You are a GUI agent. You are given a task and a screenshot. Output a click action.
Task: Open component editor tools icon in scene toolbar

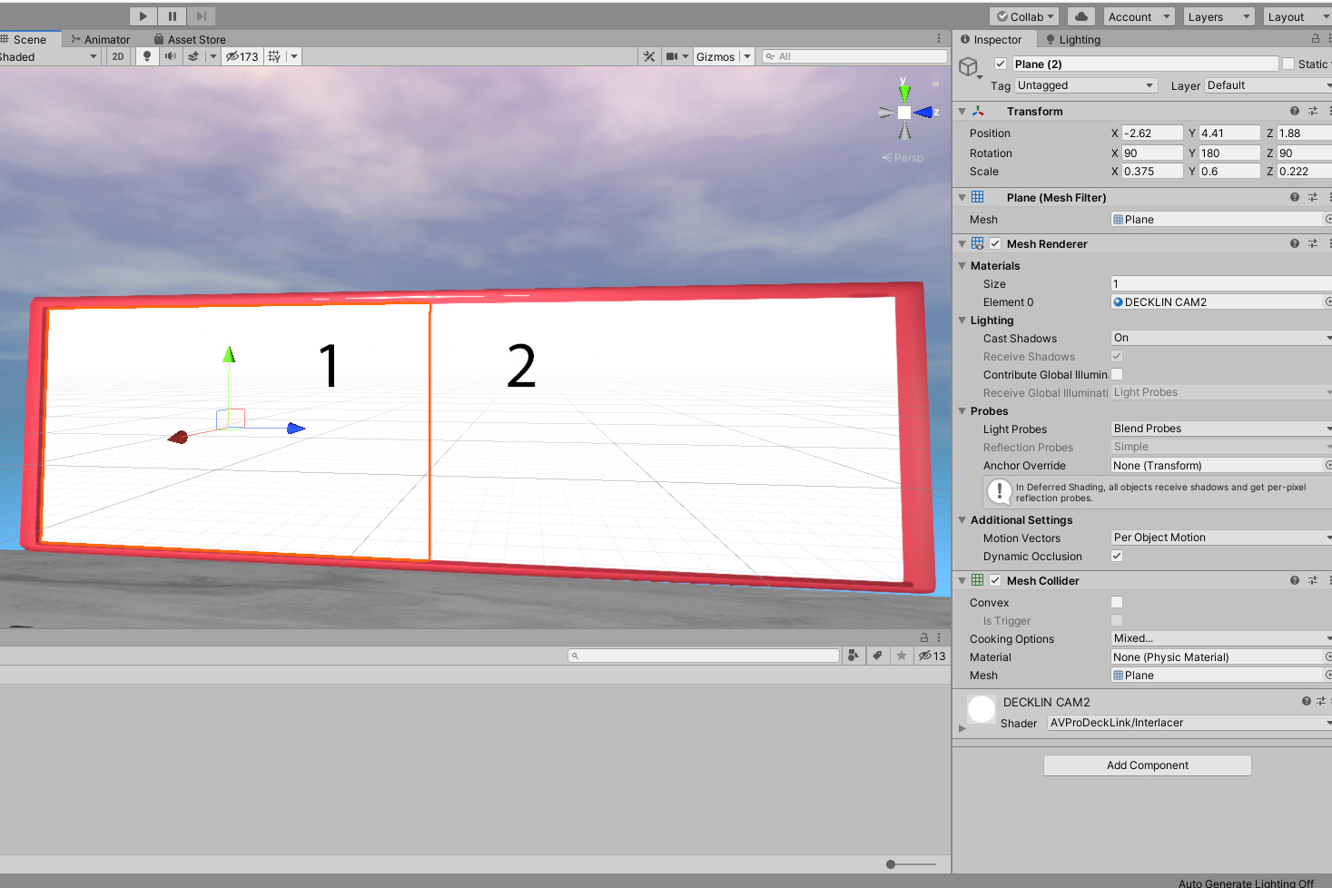(649, 56)
